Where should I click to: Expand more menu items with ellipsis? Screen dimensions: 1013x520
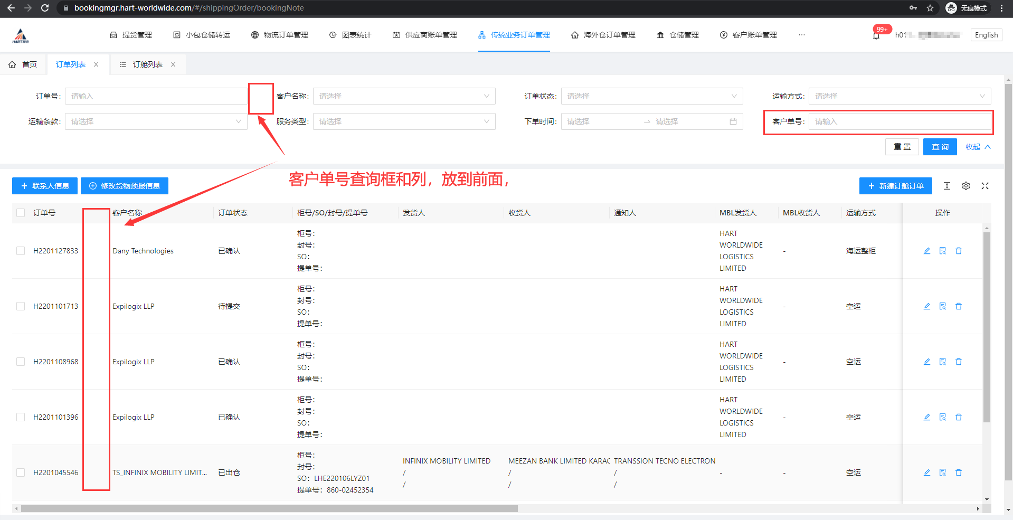point(802,35)
